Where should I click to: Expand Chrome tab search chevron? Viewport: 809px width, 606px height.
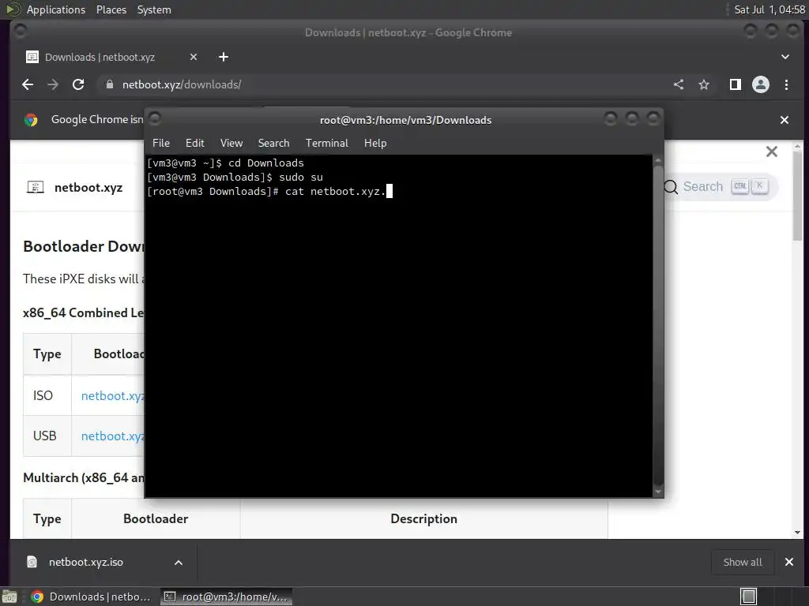[785, 57]
